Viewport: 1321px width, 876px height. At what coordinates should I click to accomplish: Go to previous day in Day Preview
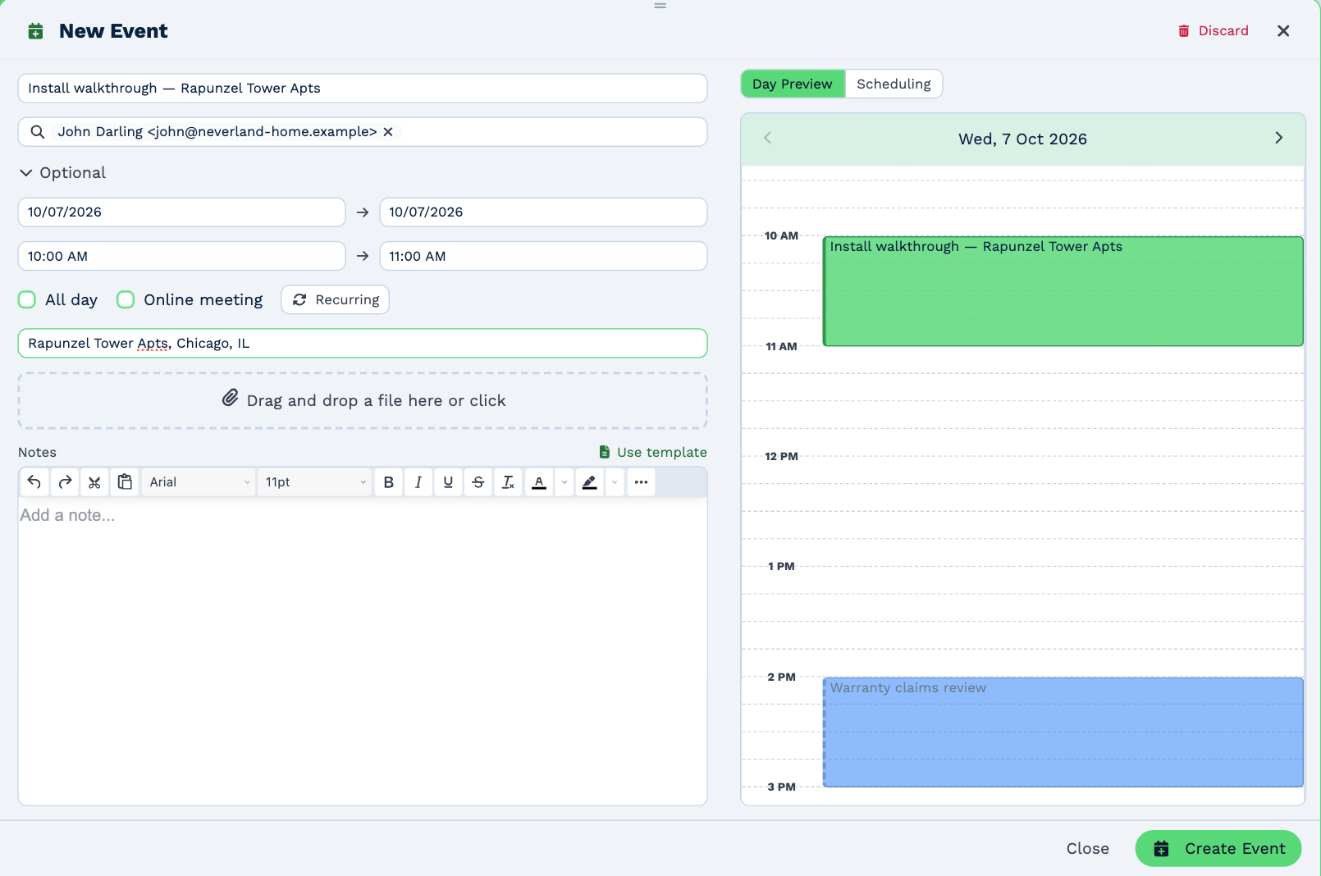(x=768, y=138)
